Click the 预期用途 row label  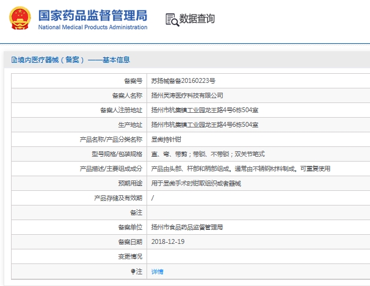tap(130, 183)
